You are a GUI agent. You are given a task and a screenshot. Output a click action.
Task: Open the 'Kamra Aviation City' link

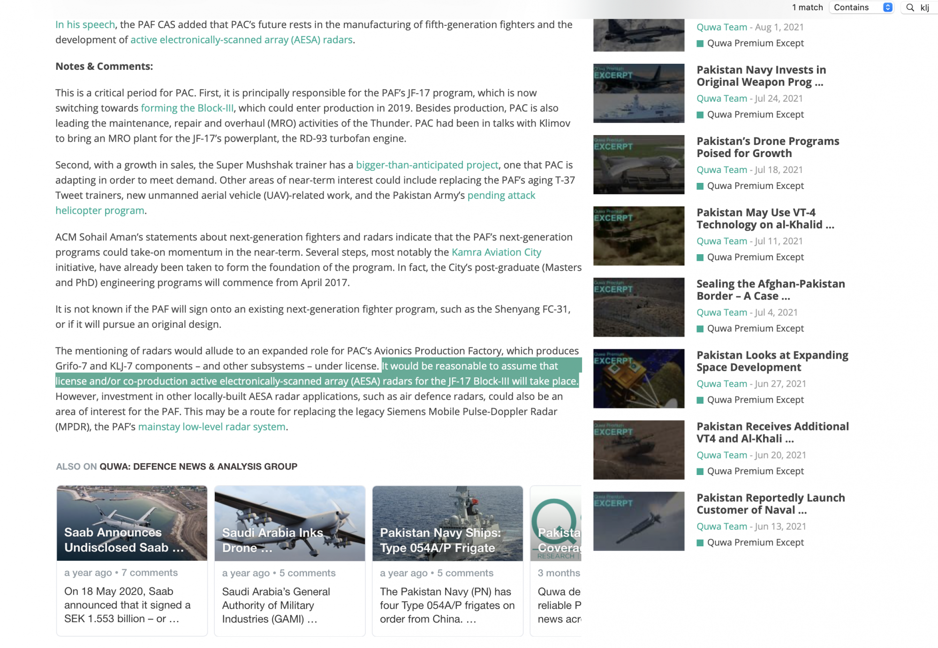(496, 252)
